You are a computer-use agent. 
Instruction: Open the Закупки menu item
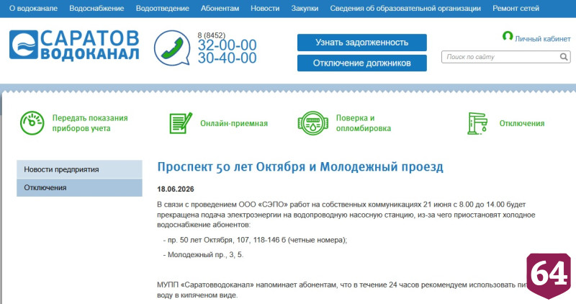(305, 8)
